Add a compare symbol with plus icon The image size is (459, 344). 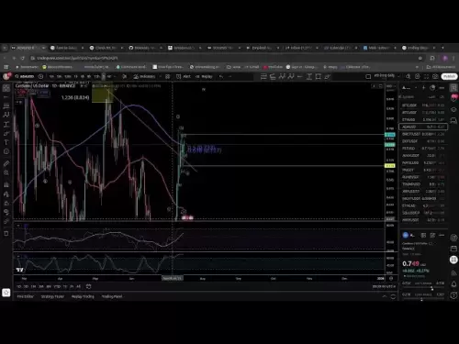(x=40, y=76)
